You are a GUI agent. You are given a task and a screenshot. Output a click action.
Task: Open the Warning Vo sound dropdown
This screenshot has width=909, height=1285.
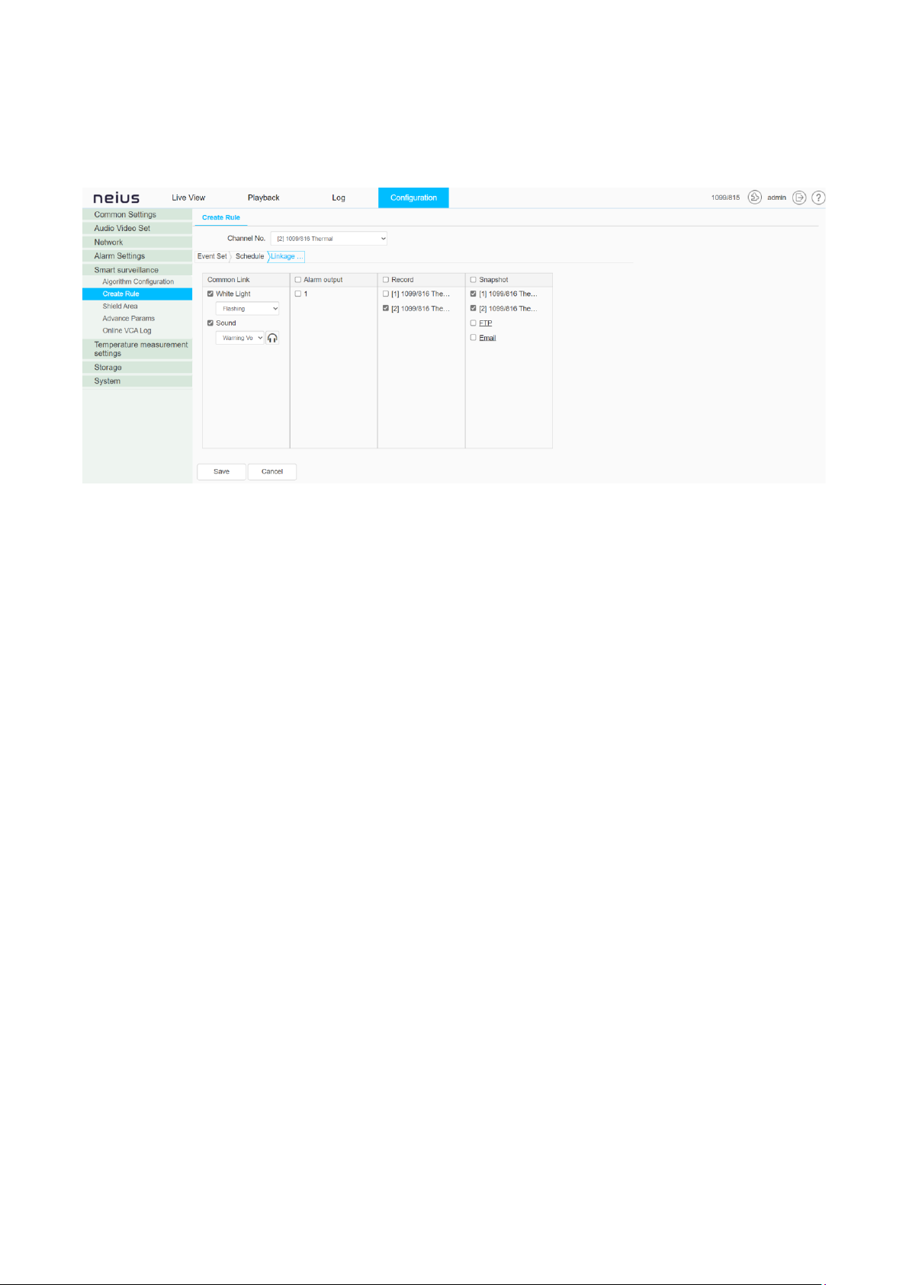point(239,338)
